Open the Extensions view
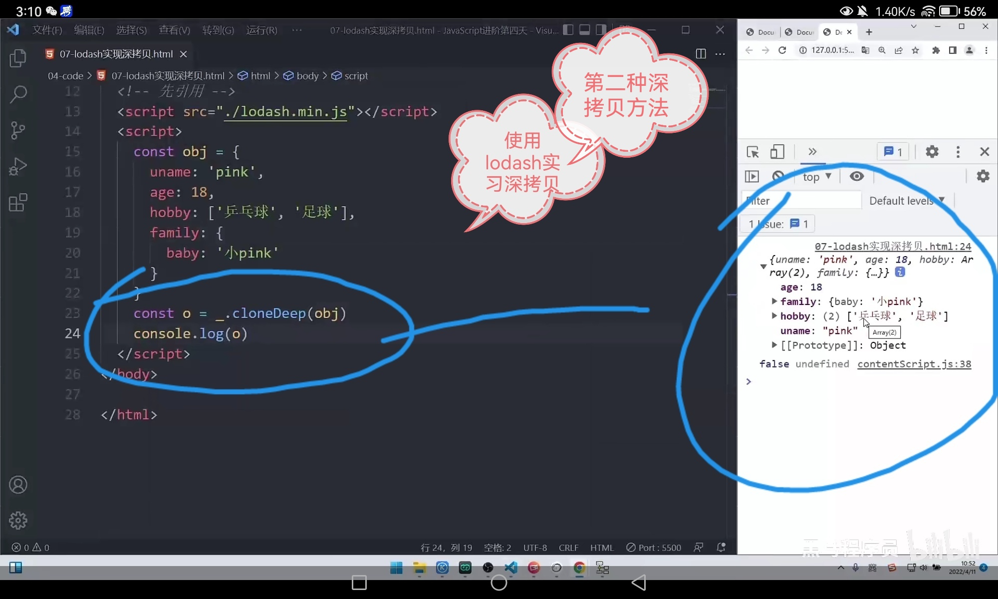 coord(18,203)
